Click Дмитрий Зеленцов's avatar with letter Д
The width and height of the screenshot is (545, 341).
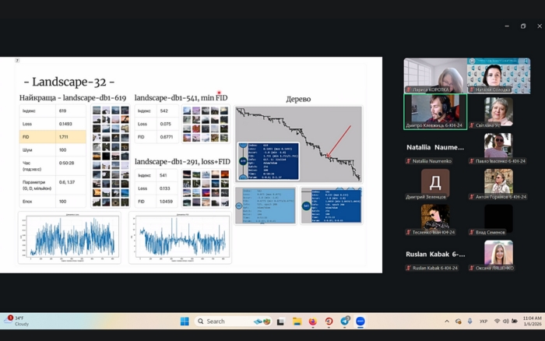[x=435, y=183]
